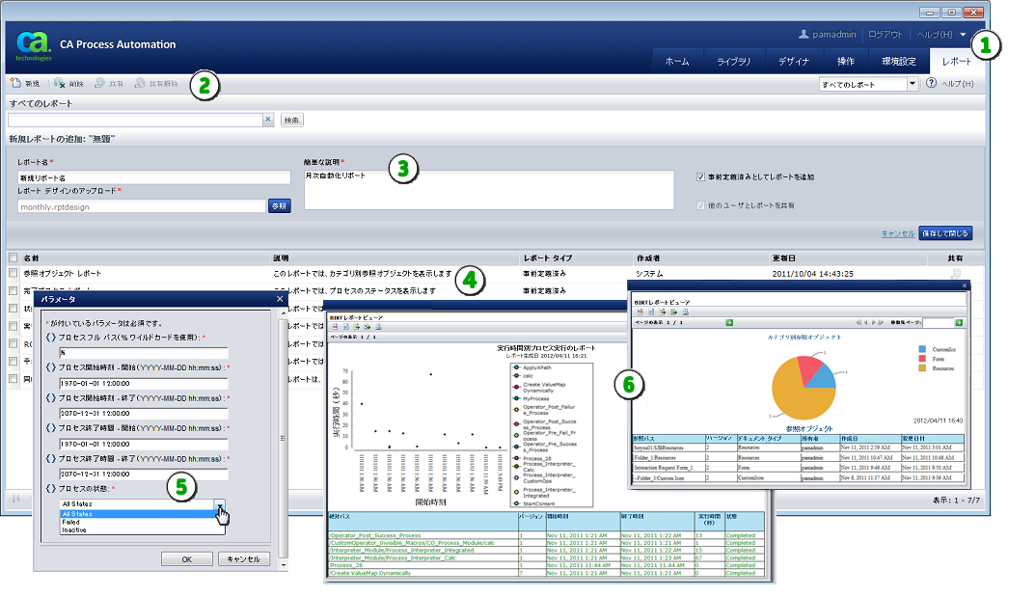Switch to the ライブラリ tab
Image resolution: width=1009 pixels, height=597 pixels.
pos(733,61)
